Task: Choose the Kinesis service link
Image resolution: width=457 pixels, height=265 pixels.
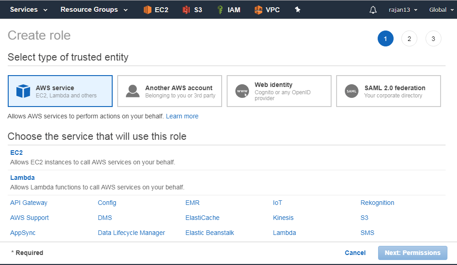Action: click(x=283, y=218)
